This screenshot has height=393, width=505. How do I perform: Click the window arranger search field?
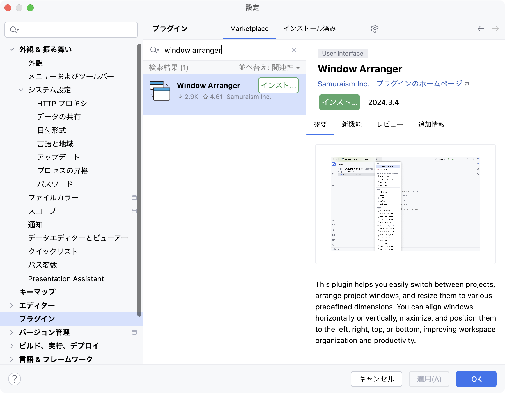click(224, 50)
